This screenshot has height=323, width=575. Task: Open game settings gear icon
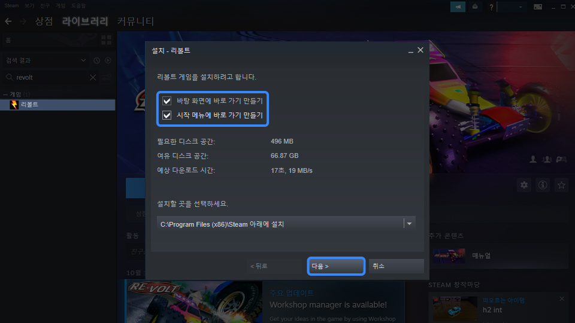click(524, 185)
